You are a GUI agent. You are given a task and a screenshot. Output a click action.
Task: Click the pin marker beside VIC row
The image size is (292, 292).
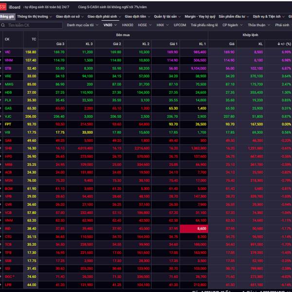click(x=1, y=52)
